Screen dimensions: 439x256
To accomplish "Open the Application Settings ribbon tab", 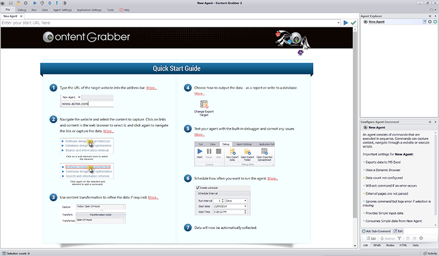I will 89,10.
